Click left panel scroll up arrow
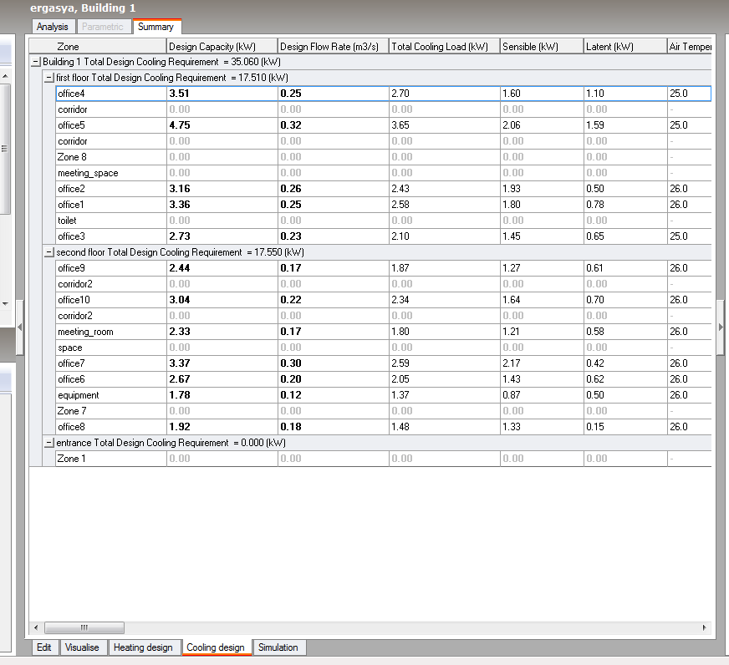 (x=5, y=76)
